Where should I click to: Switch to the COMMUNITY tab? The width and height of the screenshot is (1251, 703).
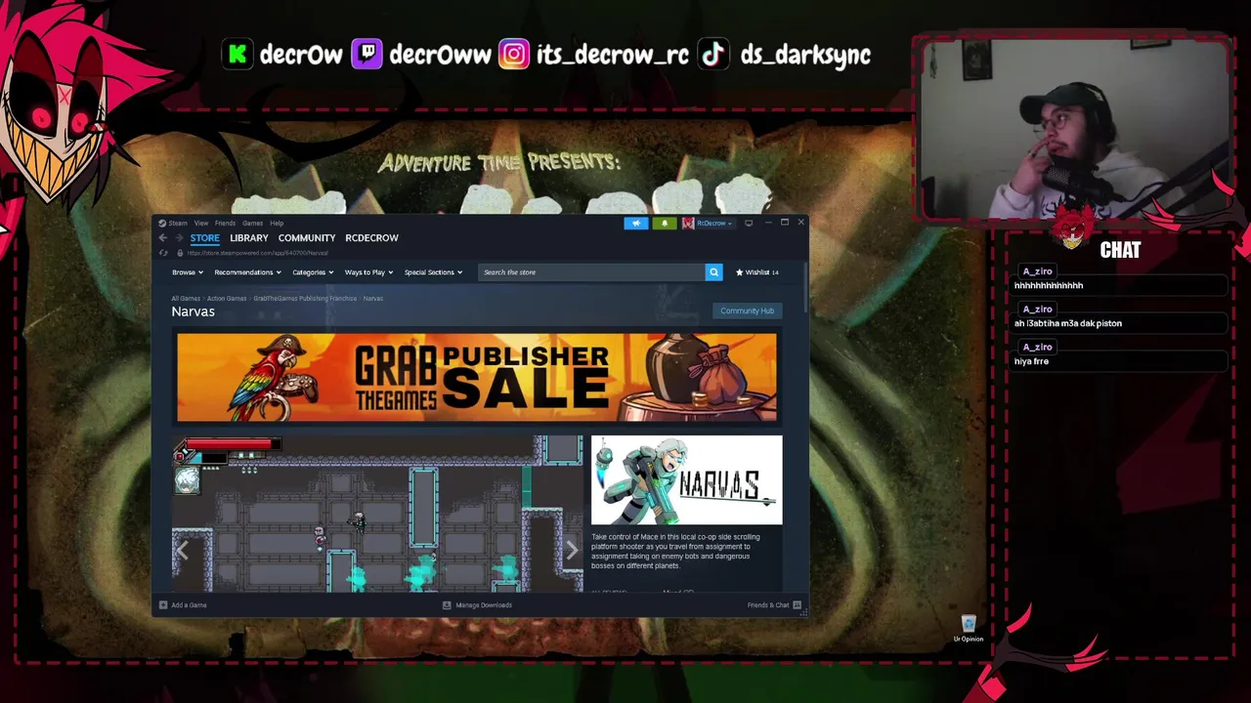(307, 238)
